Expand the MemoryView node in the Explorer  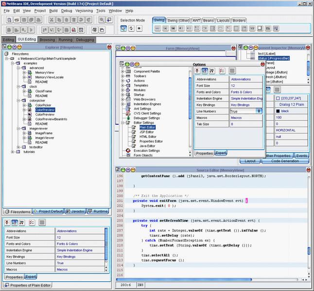tap(24, 73)
